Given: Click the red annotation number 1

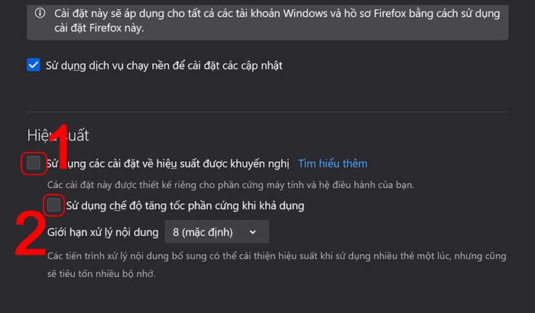Looking at the screenshot, I should point(60,147).
